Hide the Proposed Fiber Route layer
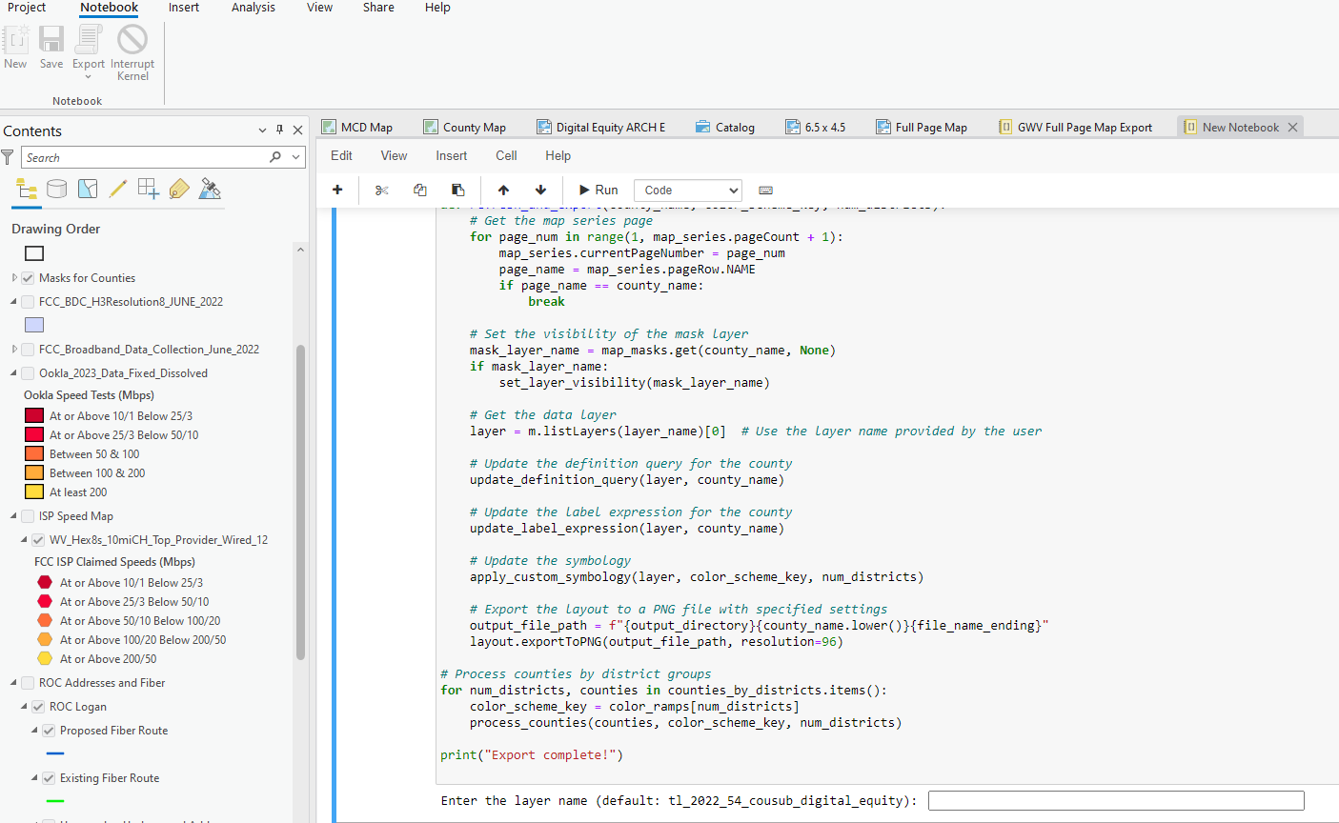1339x823 pixels. click(x=48, y=730)
